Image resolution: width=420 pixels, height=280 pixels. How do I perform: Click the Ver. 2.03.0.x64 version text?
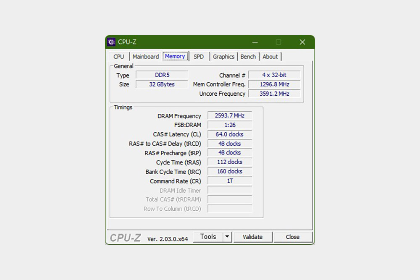coord(168,239)
